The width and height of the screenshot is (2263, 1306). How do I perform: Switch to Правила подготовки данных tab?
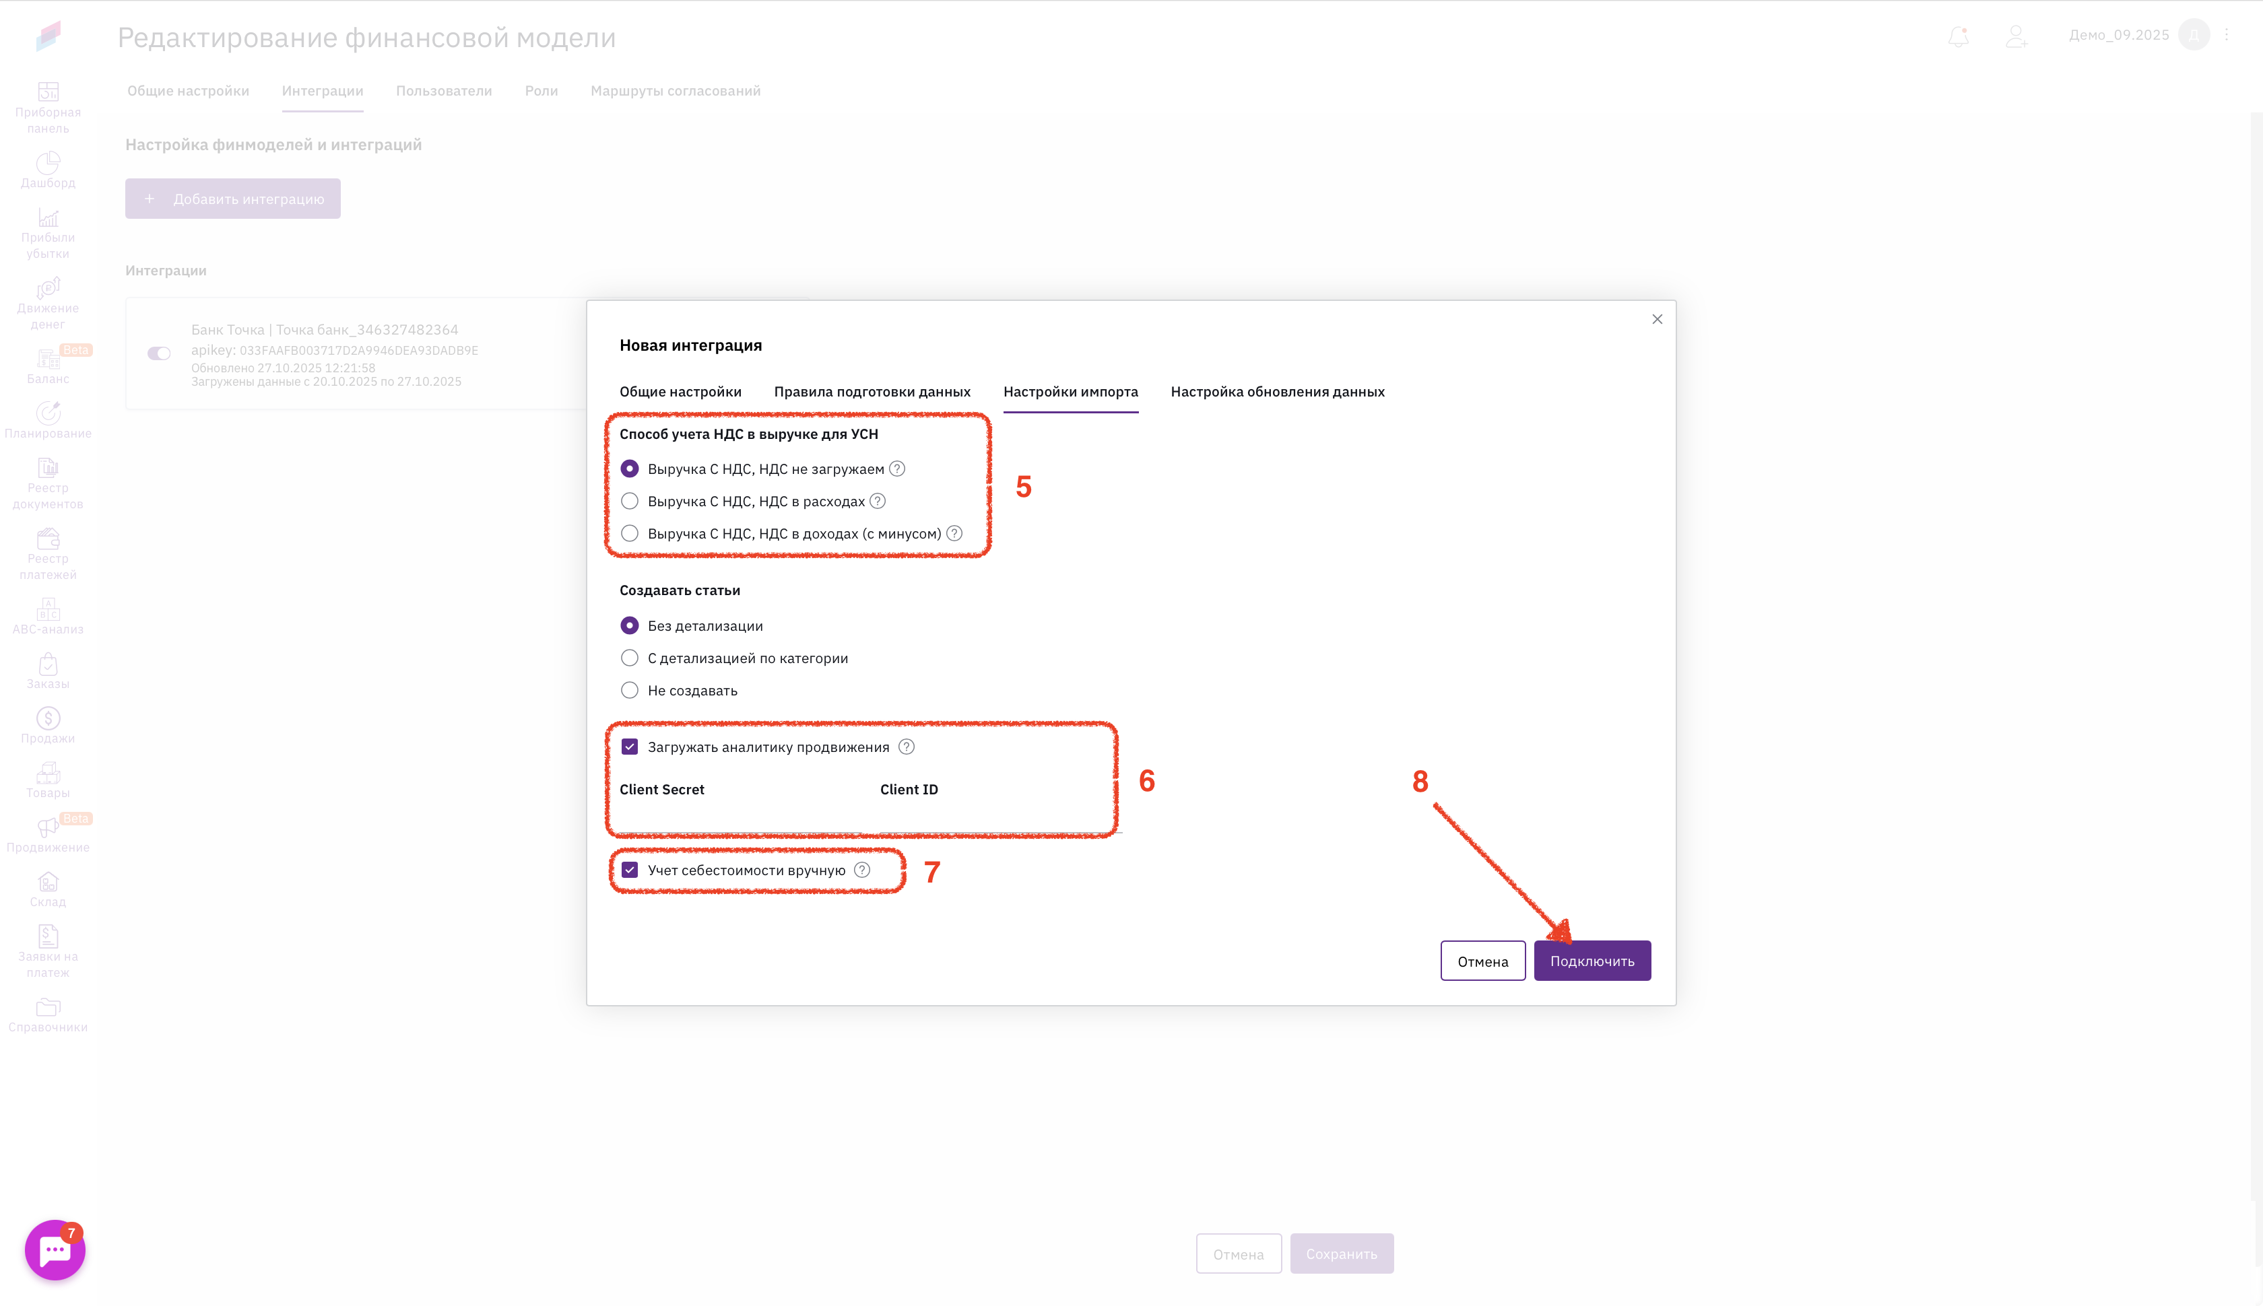pyautogui.click(x=872, y=391)
